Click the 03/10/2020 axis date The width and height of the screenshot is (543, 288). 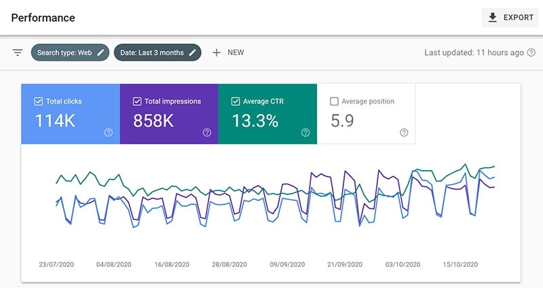click(402, 264)
